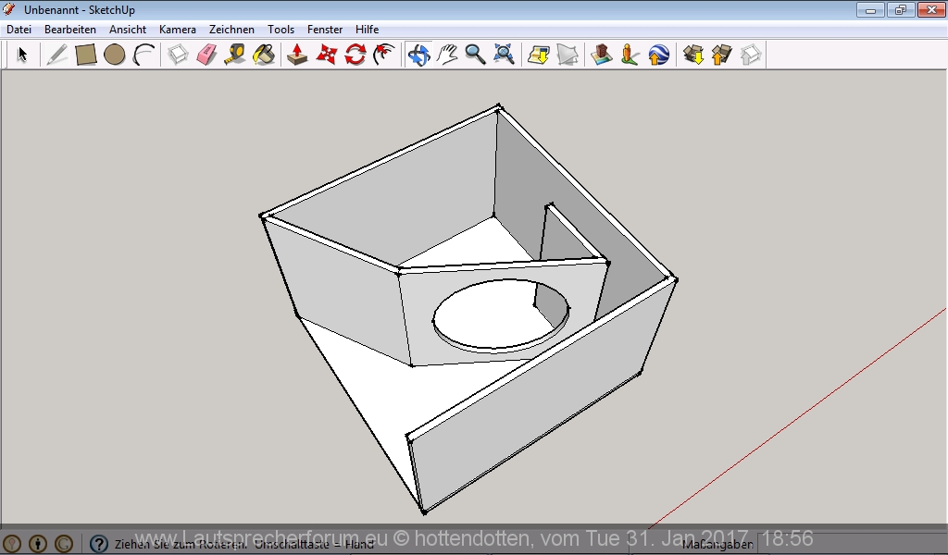Click the Maßangaben measurements field
This screenshot has width=948, height=555.
833,544
